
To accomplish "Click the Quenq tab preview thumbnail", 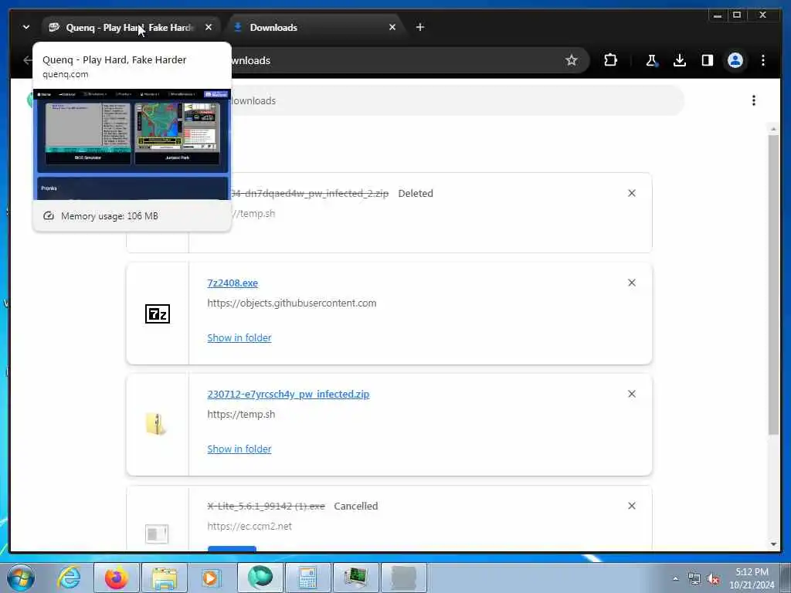I will (x=132, y=144).
